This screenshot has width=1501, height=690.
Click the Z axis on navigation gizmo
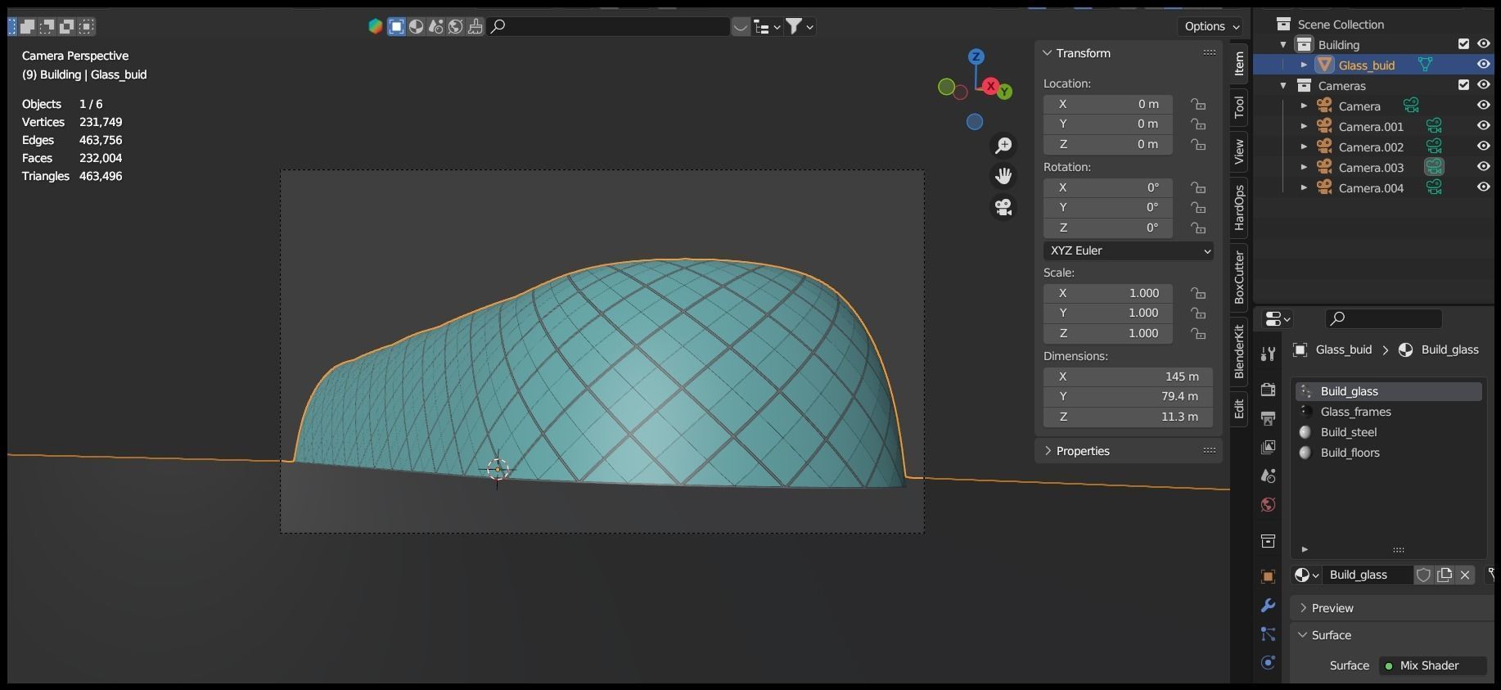click(x=976, y=56)
